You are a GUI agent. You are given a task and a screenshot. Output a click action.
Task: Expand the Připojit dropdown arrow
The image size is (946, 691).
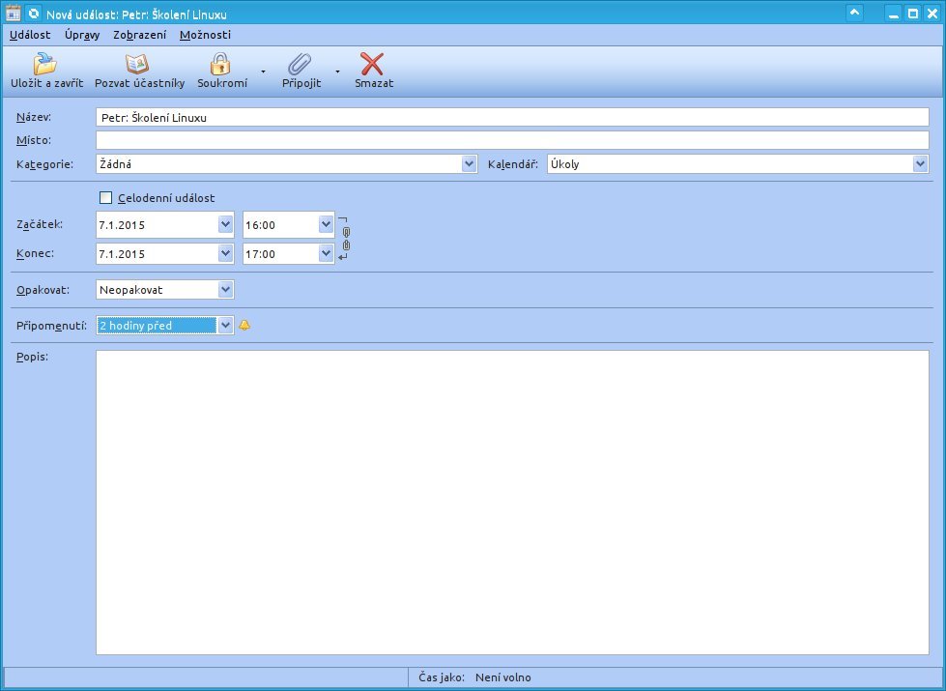point(337,72)
